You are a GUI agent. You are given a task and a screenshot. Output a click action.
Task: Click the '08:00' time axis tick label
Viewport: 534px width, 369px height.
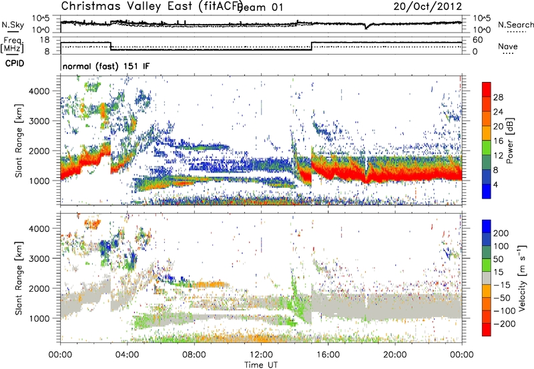[194, 355]
